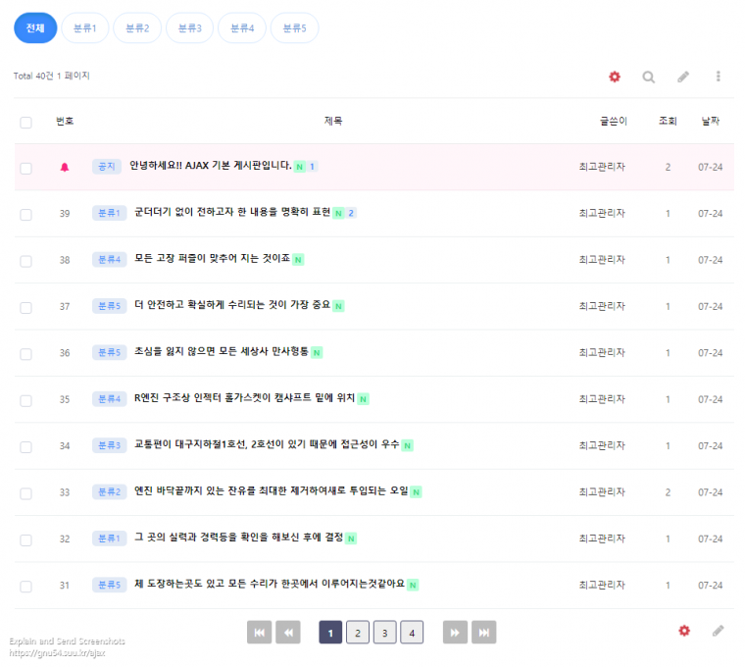The width and height of the screenshot is (745, 667).
Task: Open the vertical three-dot more menu
Action: coord(718,77)
